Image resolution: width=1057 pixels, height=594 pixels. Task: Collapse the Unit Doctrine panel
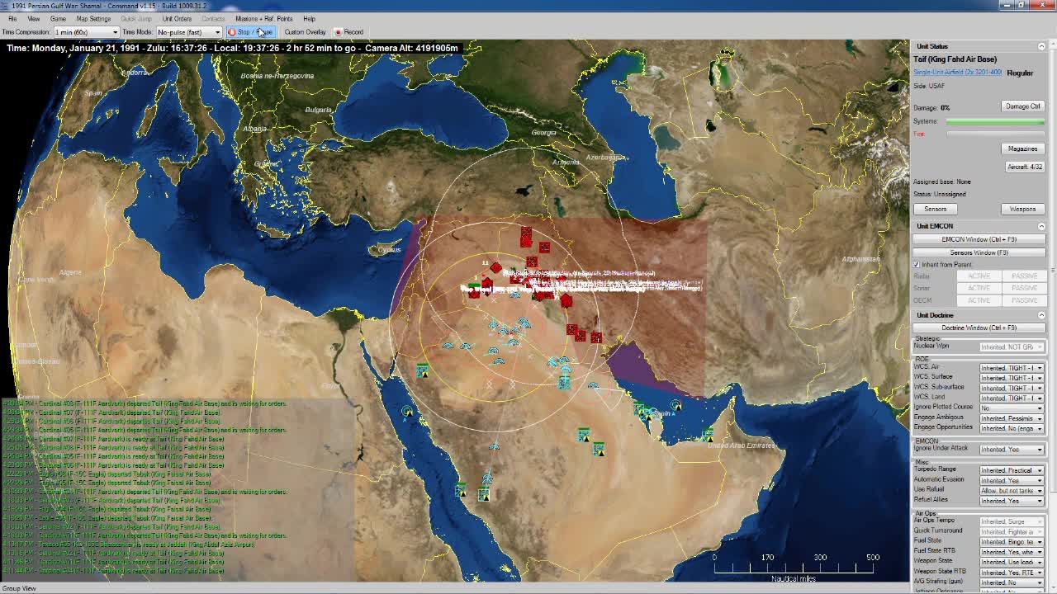pyautogui.click(x=1041, y=315)
